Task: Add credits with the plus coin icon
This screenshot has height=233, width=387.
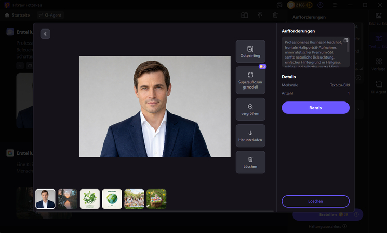Action: click(x=310, y=5)
